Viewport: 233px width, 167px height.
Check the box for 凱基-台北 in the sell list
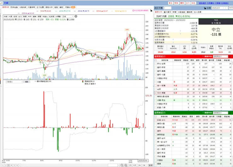pos(156,120)
